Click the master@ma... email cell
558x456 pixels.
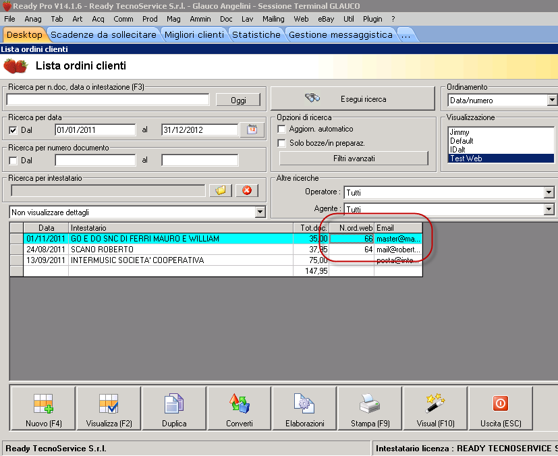(x=398, y=239)
